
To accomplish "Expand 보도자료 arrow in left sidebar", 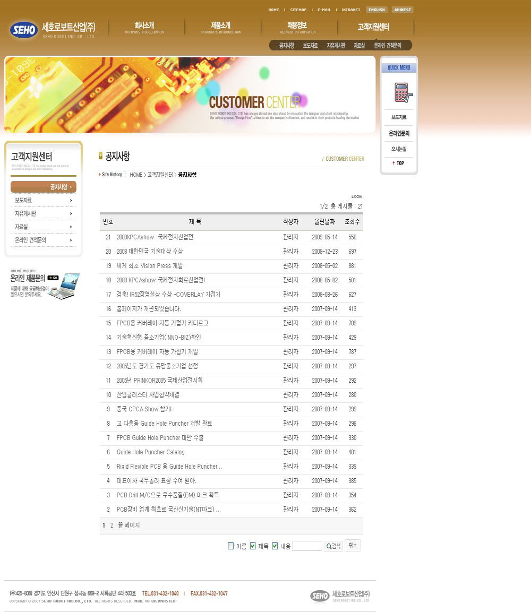I will coord(71,200).
